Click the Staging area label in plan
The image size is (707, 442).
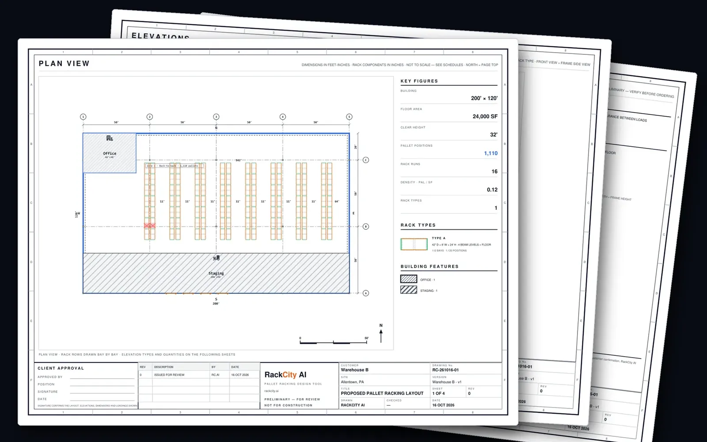click(x=216, y=273)
